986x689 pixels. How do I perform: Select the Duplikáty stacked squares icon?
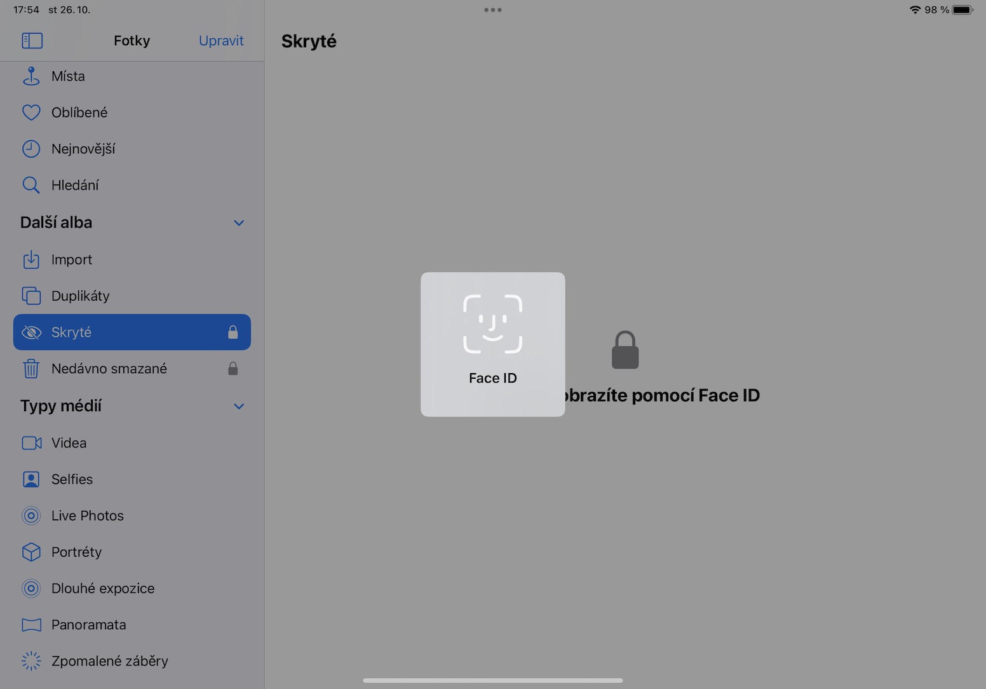point(31,296)
